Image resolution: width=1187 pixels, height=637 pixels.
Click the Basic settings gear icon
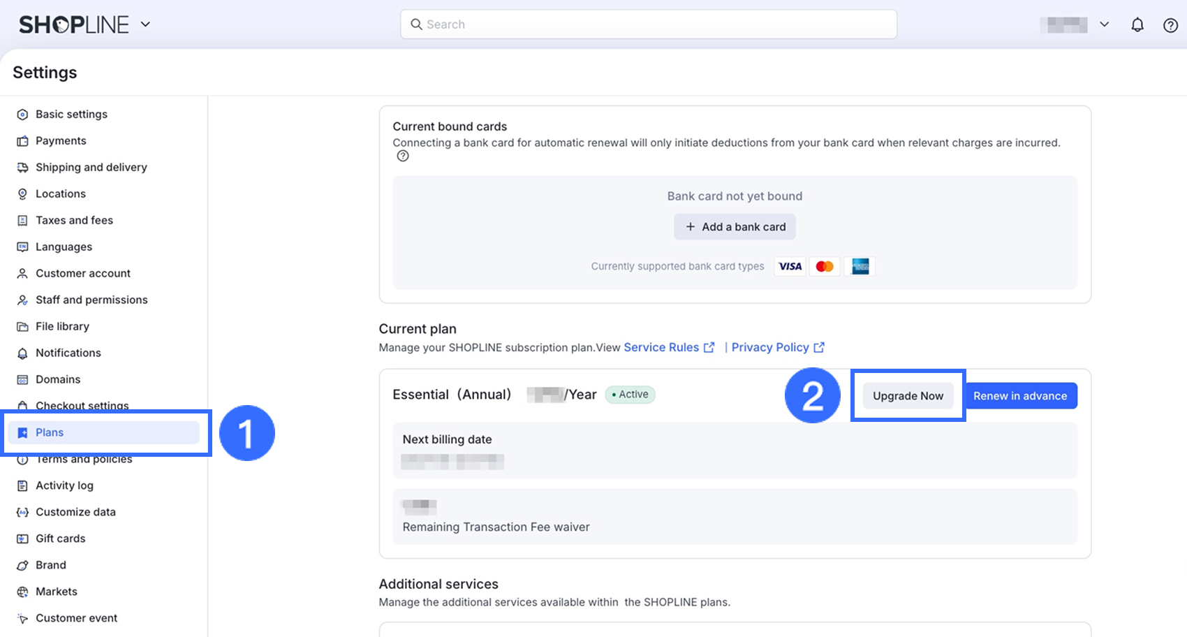tap(22, 115)
